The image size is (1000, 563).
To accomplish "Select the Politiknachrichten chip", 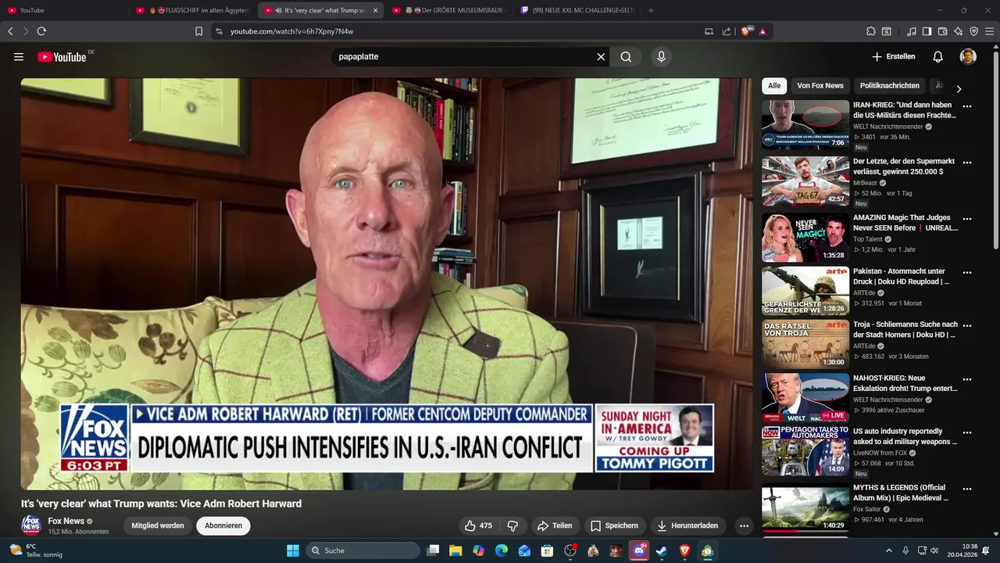I will 890,86.
